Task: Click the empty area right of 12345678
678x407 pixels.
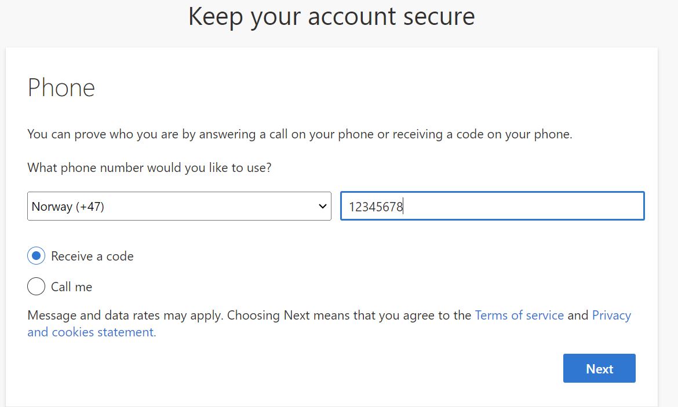Action: click(x=522, y=207)
